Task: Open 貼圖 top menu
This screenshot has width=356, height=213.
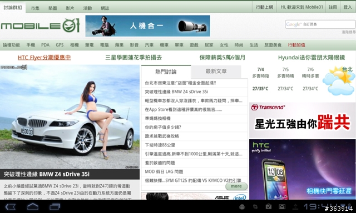Action: tap(53, 8)
